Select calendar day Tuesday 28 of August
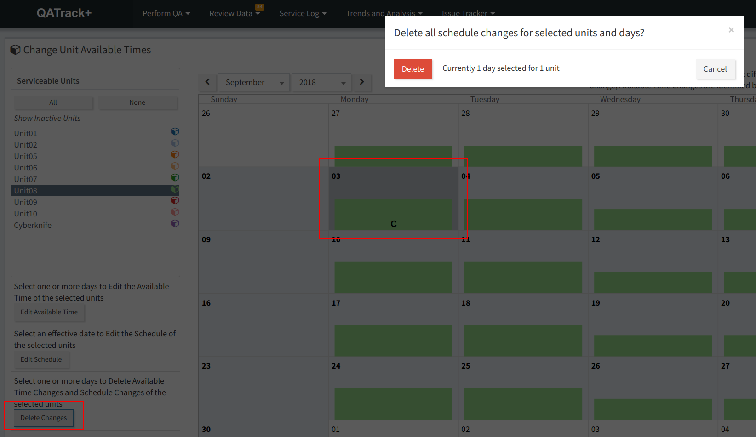The image size is (756, 437). (523, 136)
